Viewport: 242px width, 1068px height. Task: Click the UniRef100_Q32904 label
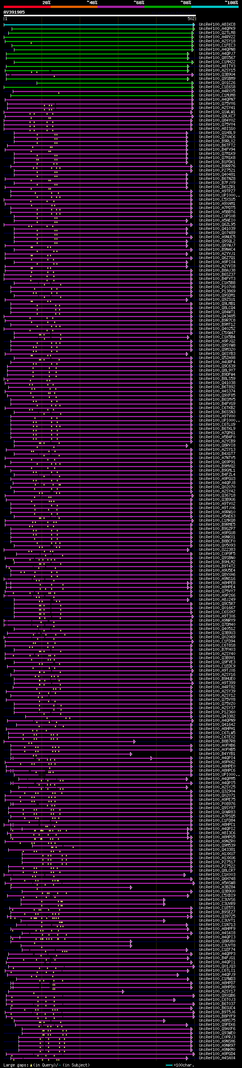click(217, 791)
